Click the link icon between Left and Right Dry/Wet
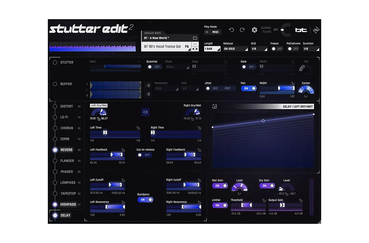 [145, 112]
